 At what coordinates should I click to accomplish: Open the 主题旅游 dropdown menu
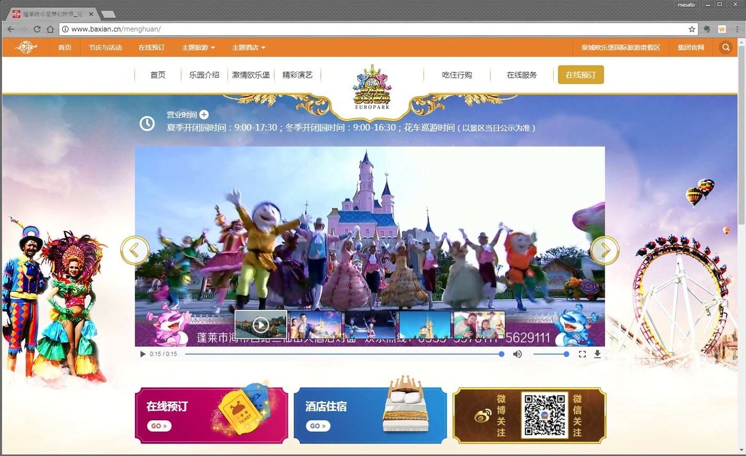[198, 47]
